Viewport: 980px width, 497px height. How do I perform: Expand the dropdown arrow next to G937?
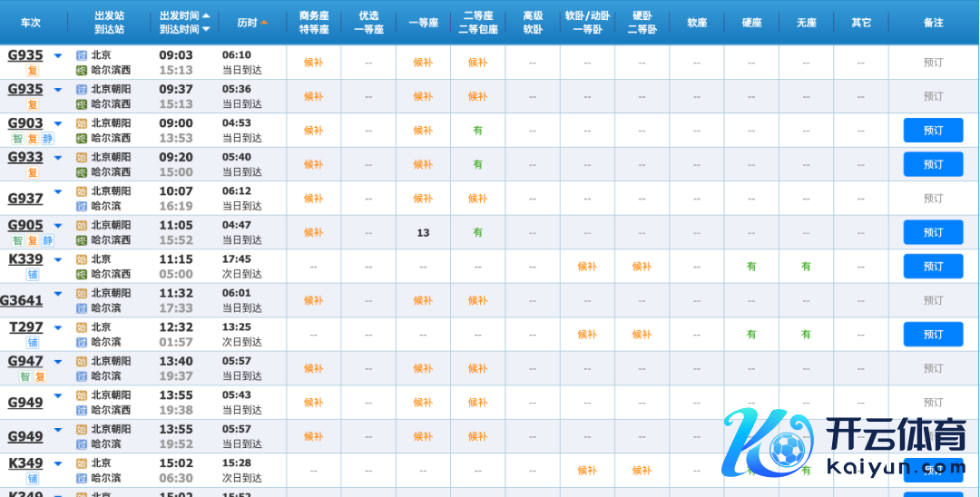[58, 191]
